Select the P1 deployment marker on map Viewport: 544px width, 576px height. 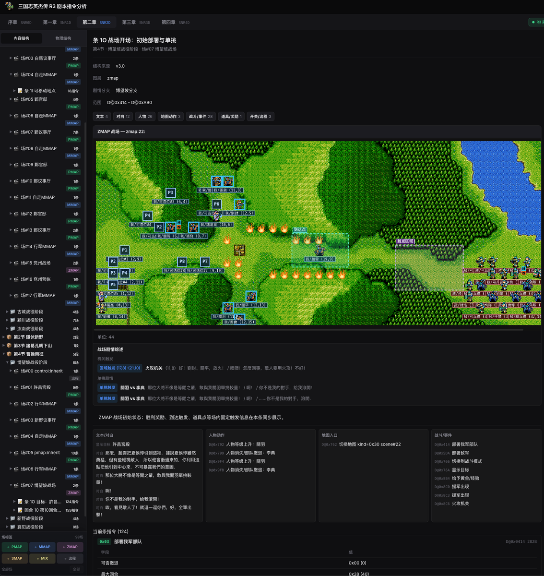pyautogui.click(x=125, y=250)
